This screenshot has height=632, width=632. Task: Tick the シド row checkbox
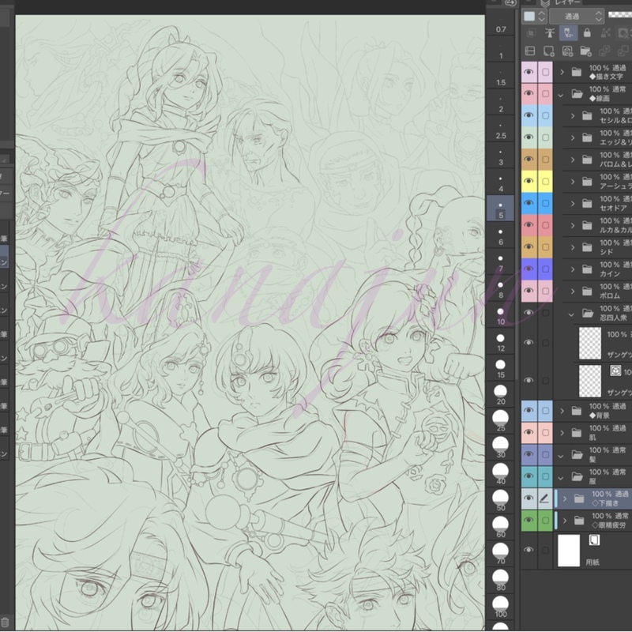545,247
